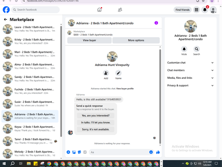
Task: Expand Privacy & support section
Action: tap(190, 85)
